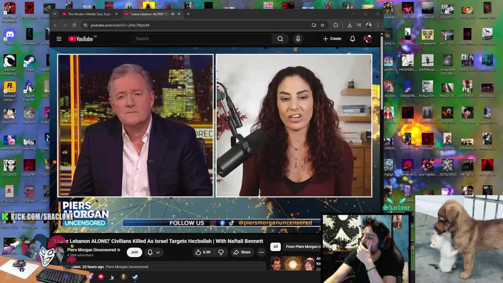Image resolution: width=503 pixels, height=283 pixels.
Task: Close the 'Leave Lebanon ALONE!' tab
Action: click(179, 14)
